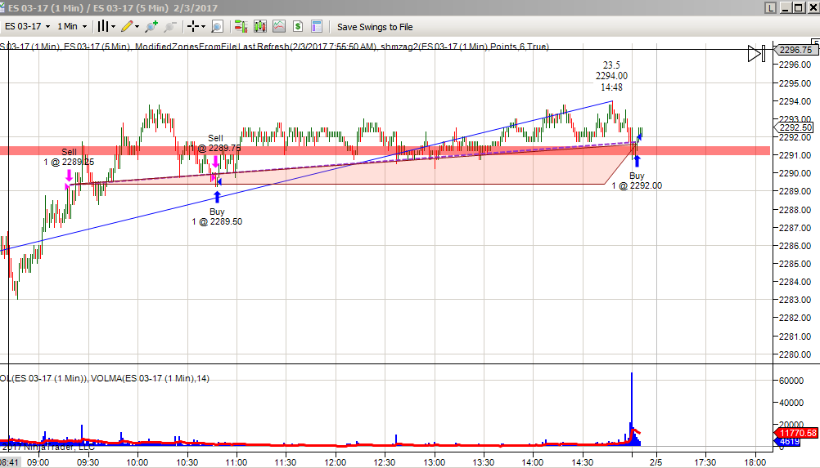Click the 2296.00 price axis label
Viewport: 820px width, 468px height.
pyautogui.click(x=795, y=65)
